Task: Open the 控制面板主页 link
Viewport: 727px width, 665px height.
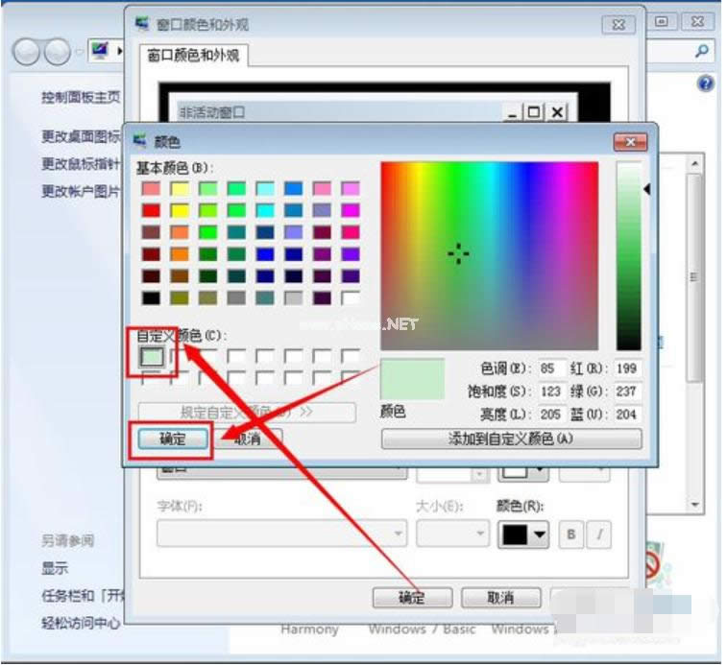Action: tap(81, 97)
